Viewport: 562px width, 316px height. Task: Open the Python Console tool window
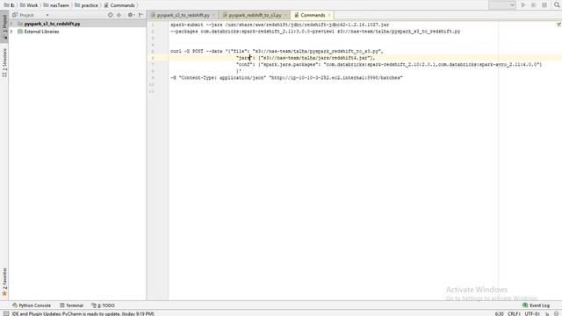point(32,305)
